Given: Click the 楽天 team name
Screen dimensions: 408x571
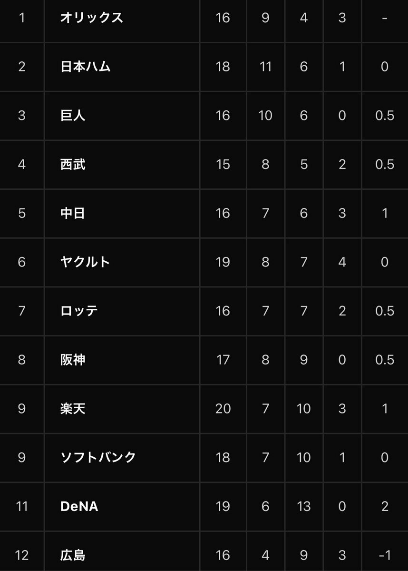Looking at the screenshot, I should coord(73,409).
